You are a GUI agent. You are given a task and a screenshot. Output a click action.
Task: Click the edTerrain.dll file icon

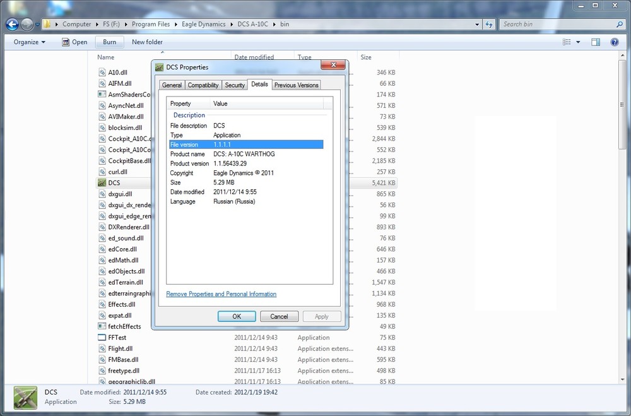102,282
